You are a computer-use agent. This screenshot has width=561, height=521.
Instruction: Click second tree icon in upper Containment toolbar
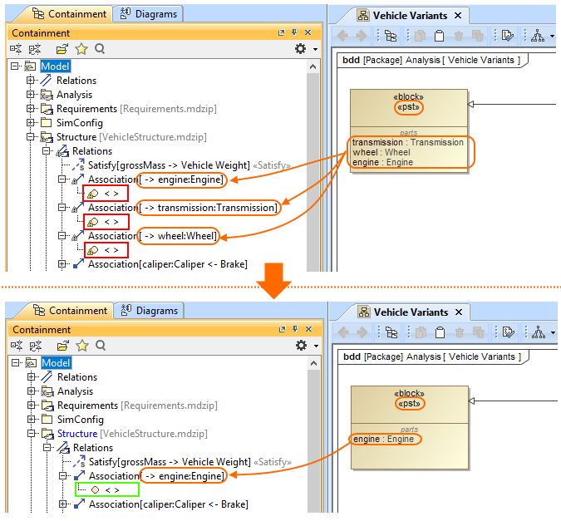coord(35,49)
